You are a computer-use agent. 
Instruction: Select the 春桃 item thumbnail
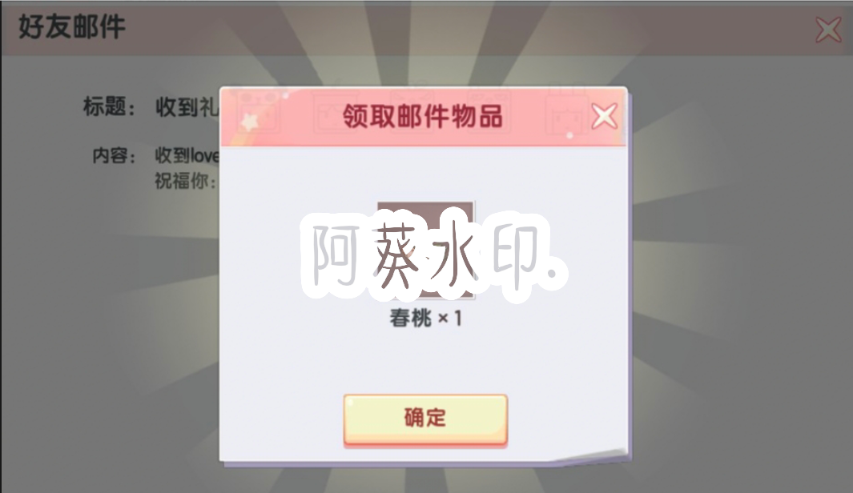point(425,250)
